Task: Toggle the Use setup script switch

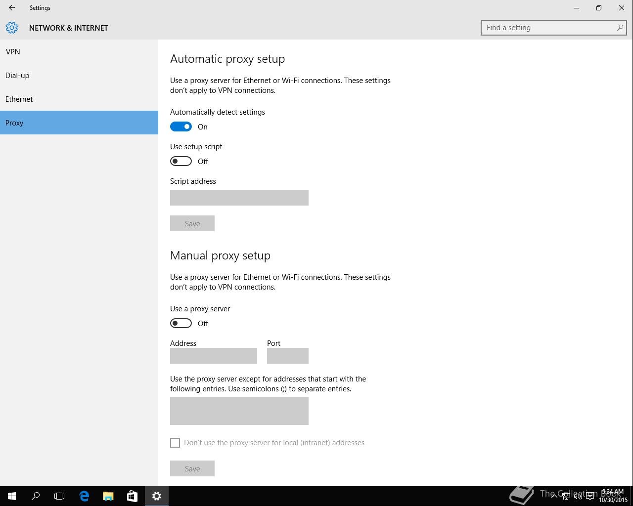Action: pyautogui.click(x=181, y=161)
